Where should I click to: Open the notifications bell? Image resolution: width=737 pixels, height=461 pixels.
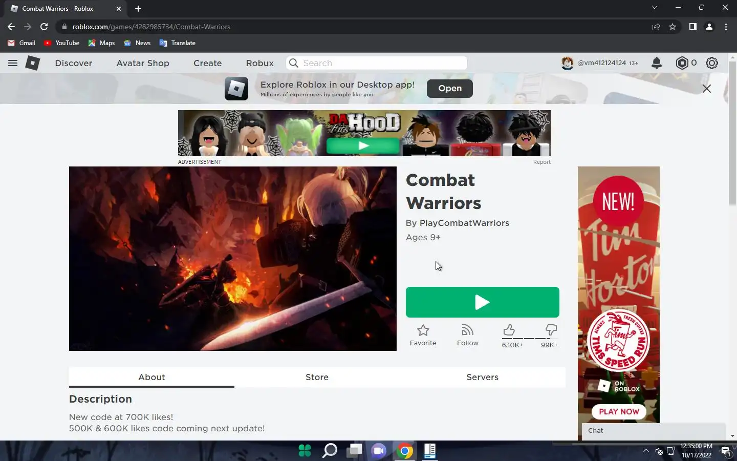point(657,63)
